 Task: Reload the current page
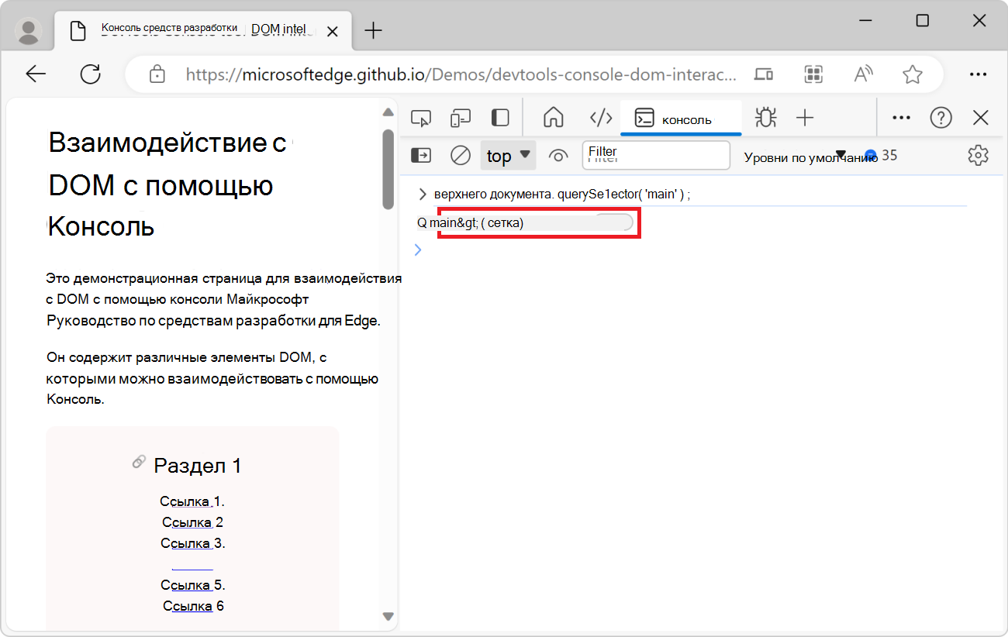pyautogui.click(x=91, y=74)
